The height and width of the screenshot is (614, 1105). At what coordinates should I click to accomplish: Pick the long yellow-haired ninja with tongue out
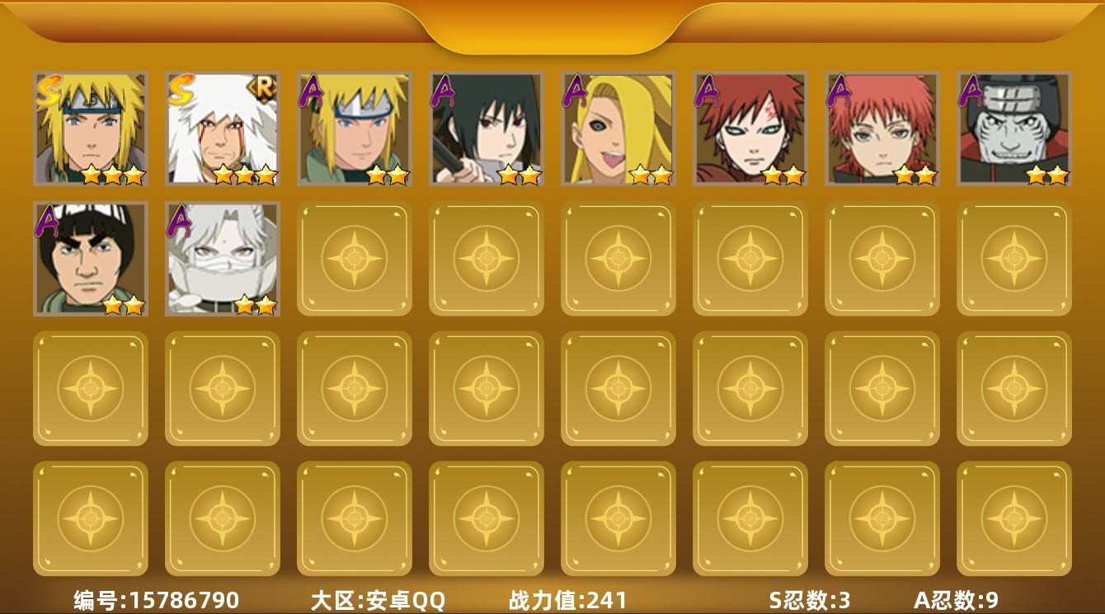point(618,129)
